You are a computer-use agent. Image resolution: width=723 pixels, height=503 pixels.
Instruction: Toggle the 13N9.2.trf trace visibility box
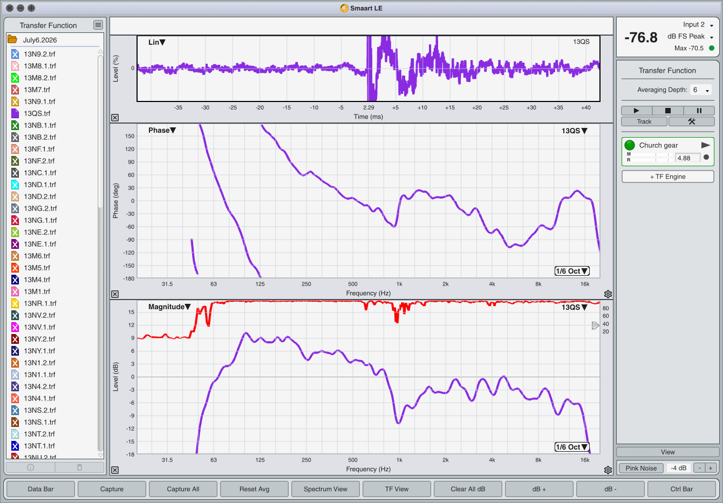15,54
